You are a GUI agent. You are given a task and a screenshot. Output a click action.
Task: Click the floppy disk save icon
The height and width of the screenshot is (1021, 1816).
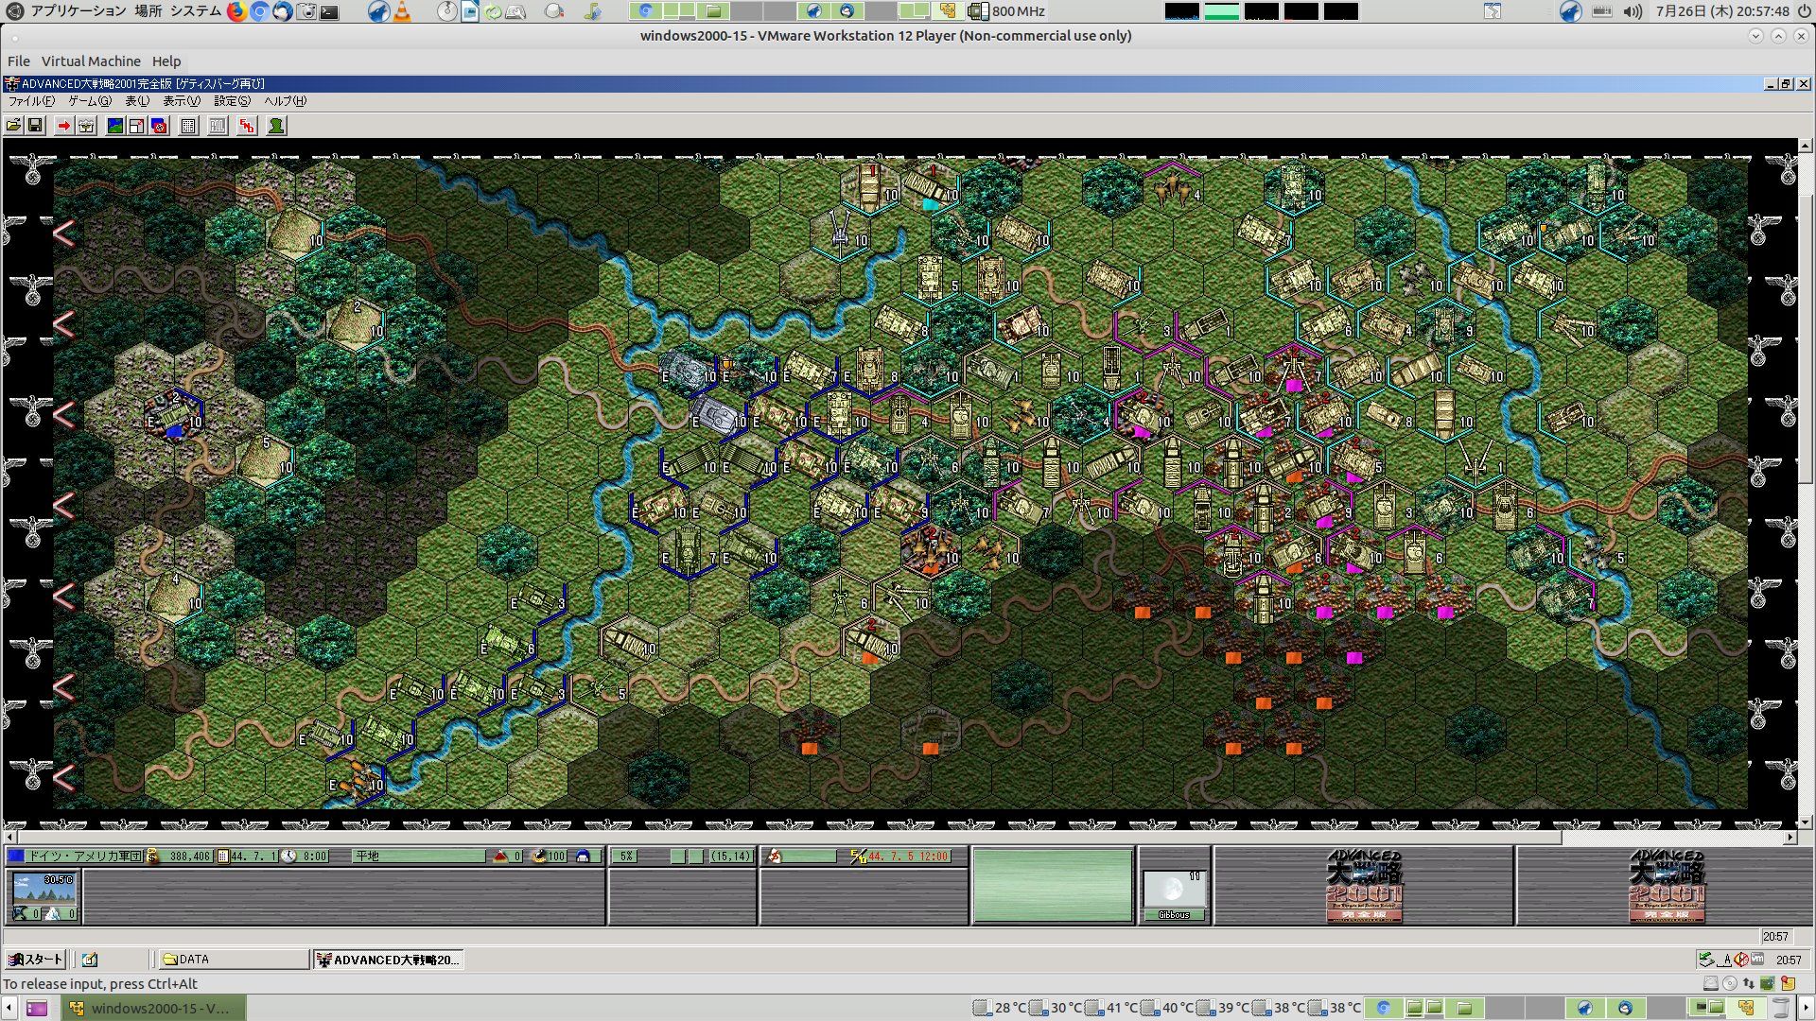[x=35, y=126]
